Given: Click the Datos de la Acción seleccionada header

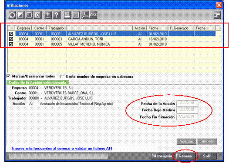Looking at the screenshot, I should [x=38, y=83].
